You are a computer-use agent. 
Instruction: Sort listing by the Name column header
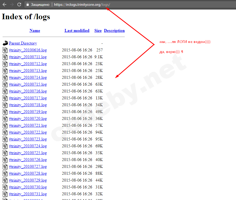(x=35, y=31)
